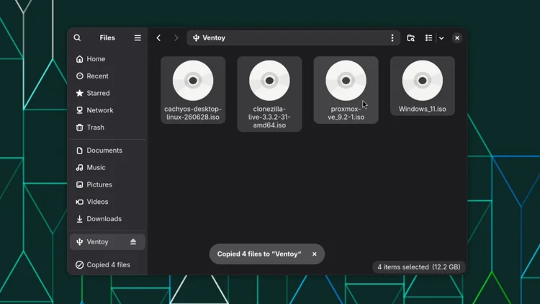Viewport: 540px width, 304px height.
Task: Switch to list view
Action: [428, 38]
